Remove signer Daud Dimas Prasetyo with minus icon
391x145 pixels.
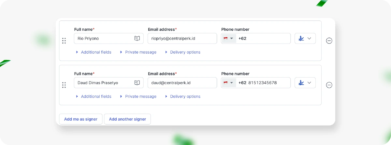pos(329,85)
